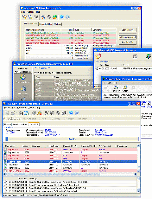
Task: Switch to the Hashes tab in PPA
Action: pos(7,124)
